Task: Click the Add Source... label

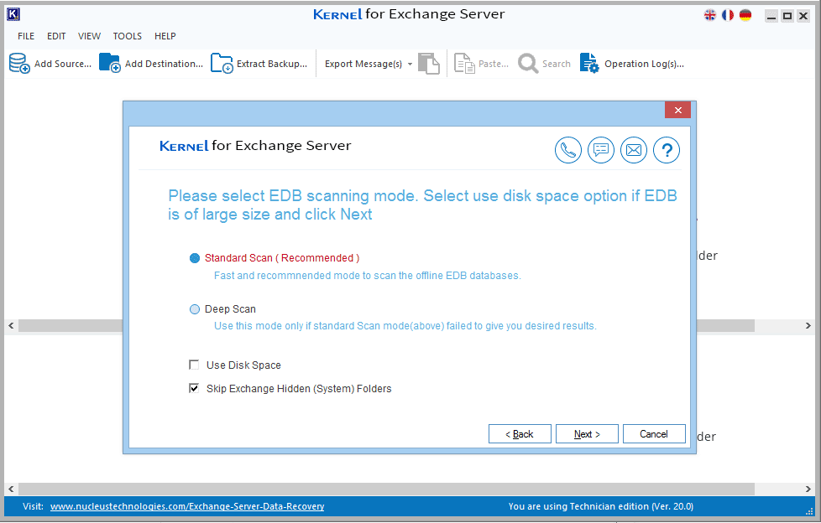Action: [x=63, y=64]
